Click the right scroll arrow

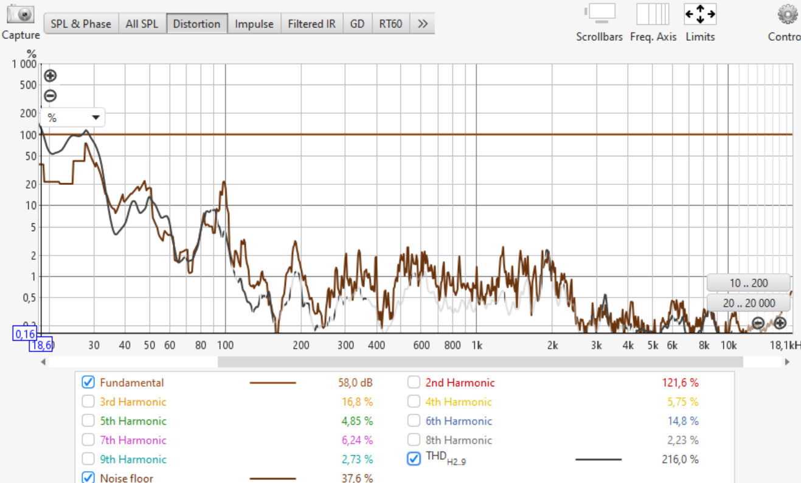[787, 362]
